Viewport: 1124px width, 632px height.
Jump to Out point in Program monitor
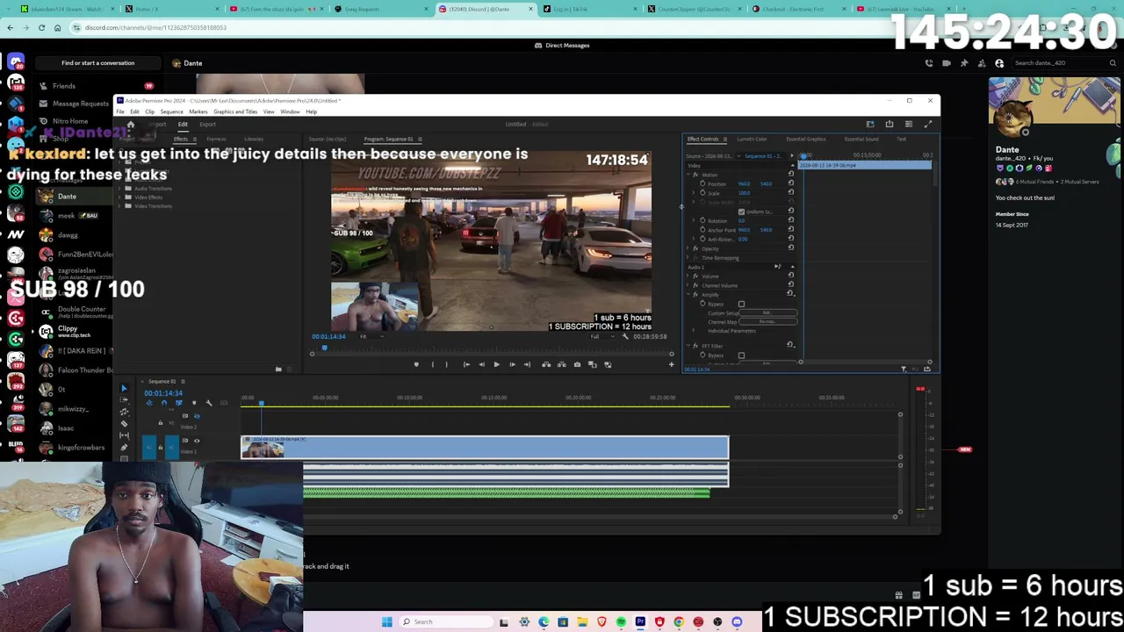(527, 364)
